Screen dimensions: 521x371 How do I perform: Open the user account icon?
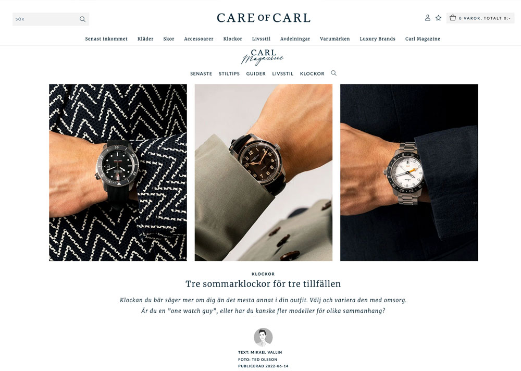pos(428,18)
